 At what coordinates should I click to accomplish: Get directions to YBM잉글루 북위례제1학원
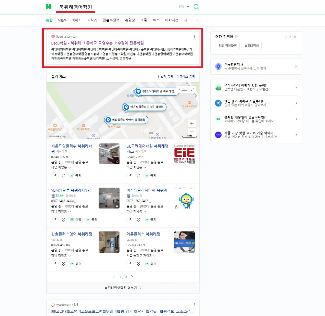[x=55, y=220]
